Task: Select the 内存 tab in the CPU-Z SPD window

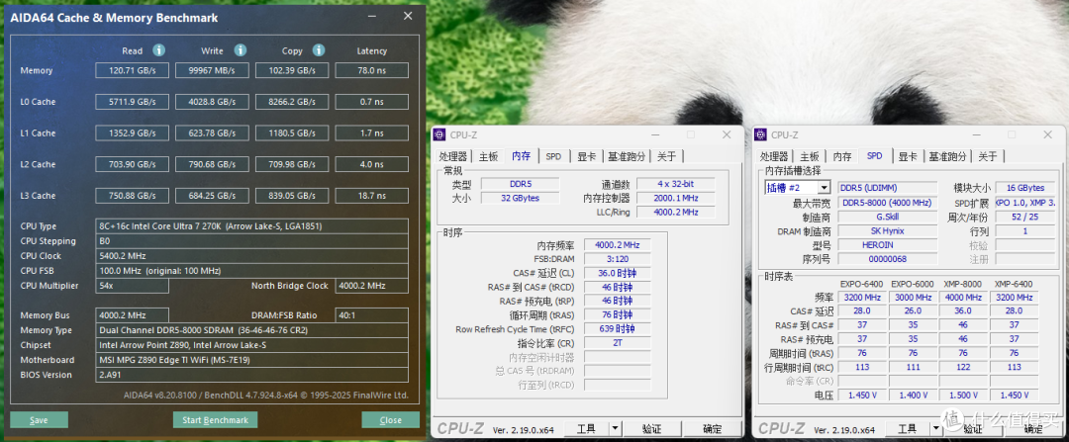Action: [842, 156]
